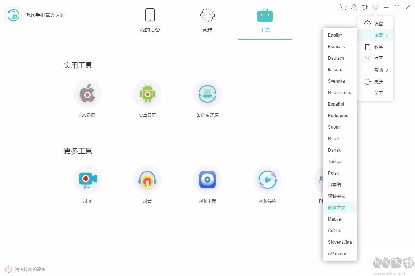Screen dimensions: 415x276
Task: Select Português language
Action: 340,115
